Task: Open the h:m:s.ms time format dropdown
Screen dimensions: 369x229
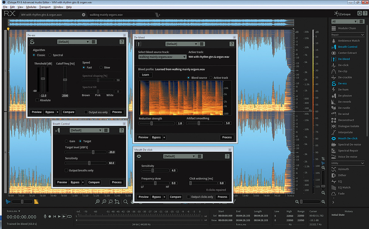Action: pyautogui.click(x=14, y=211)
